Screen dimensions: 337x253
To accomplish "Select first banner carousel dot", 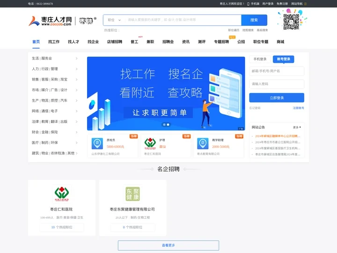I will (x=164, y=125).
